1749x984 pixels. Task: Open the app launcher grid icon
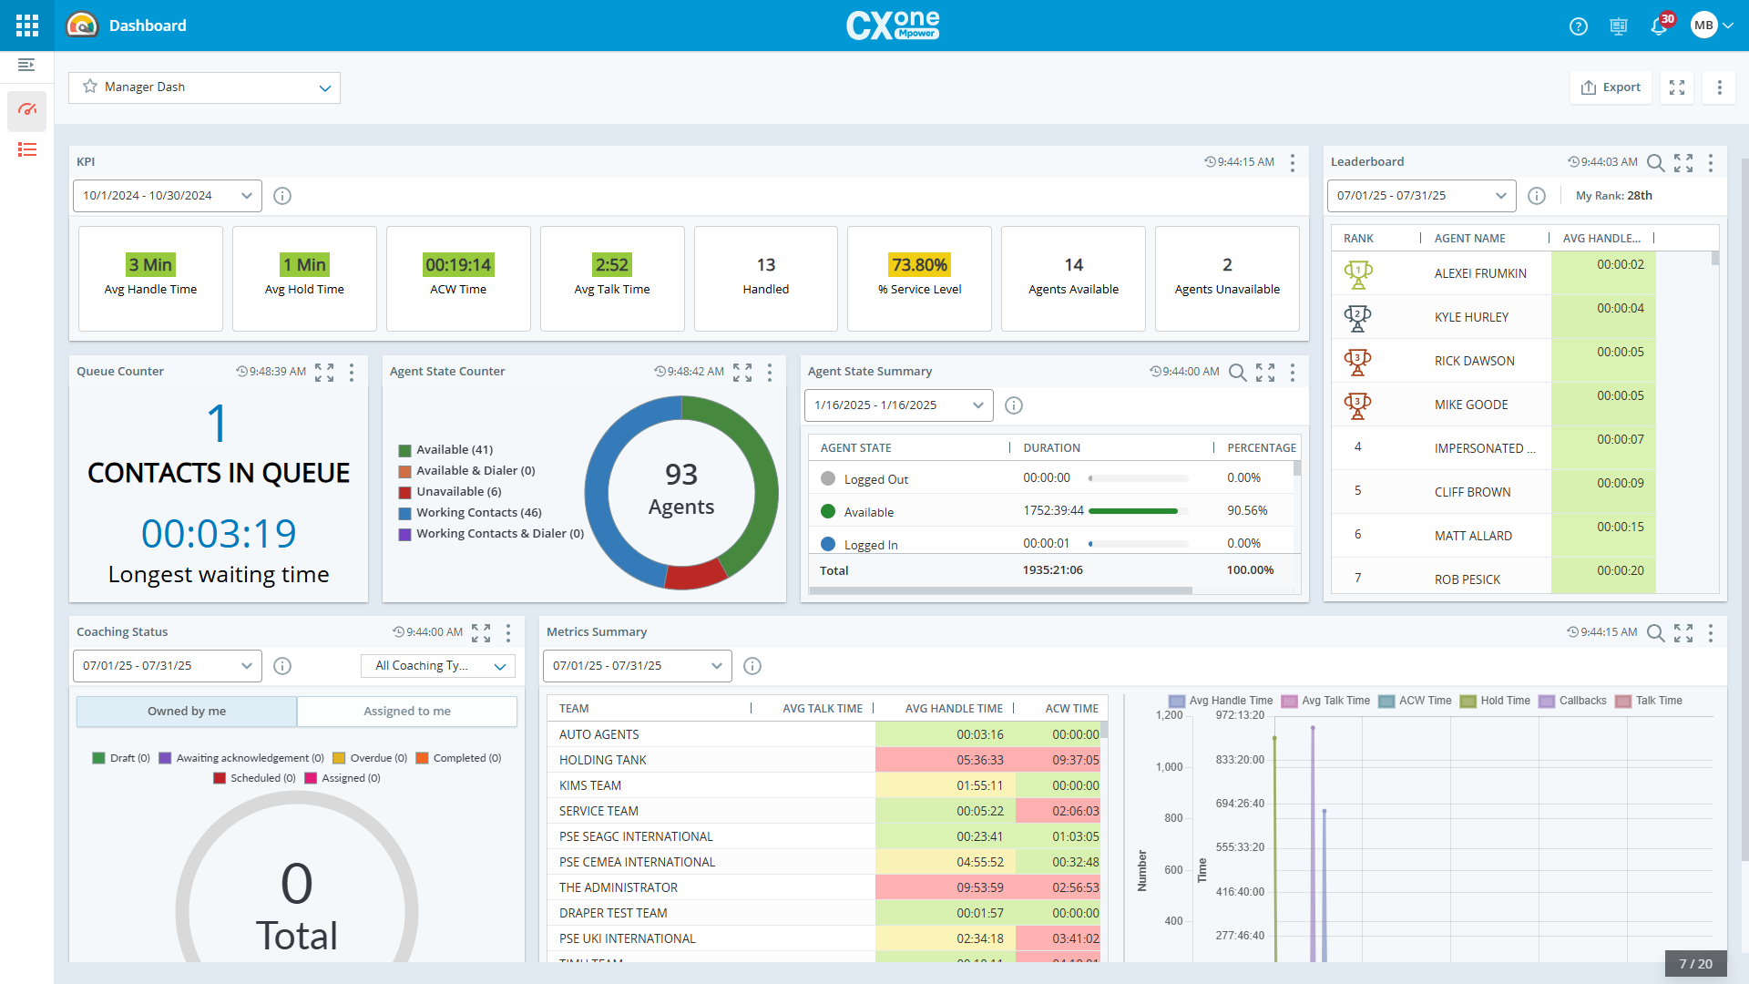(26, 26)
